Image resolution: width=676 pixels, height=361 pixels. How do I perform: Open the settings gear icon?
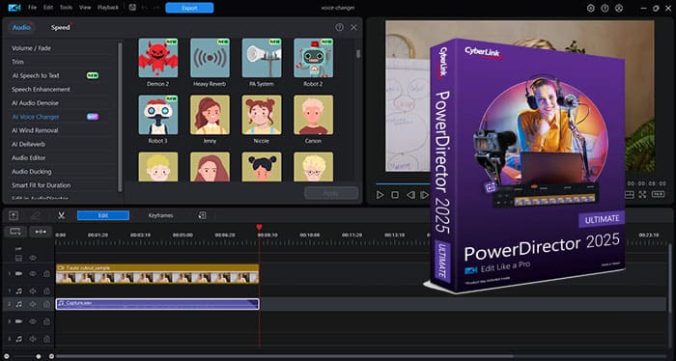point(591,8)
